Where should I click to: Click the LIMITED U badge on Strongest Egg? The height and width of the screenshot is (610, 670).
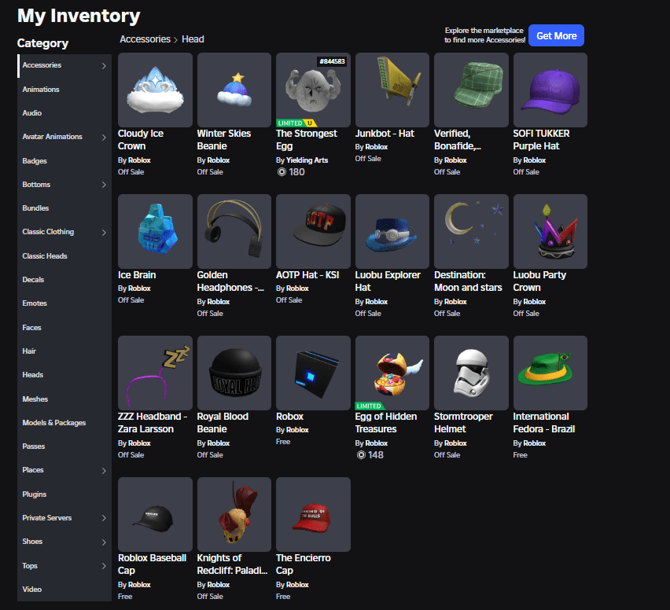point(296,123)
